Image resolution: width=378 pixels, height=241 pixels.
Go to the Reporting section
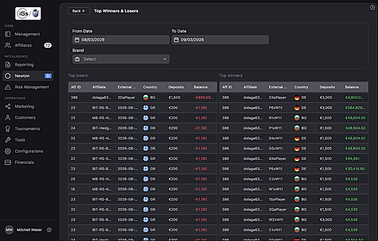[x=28, y=65]
